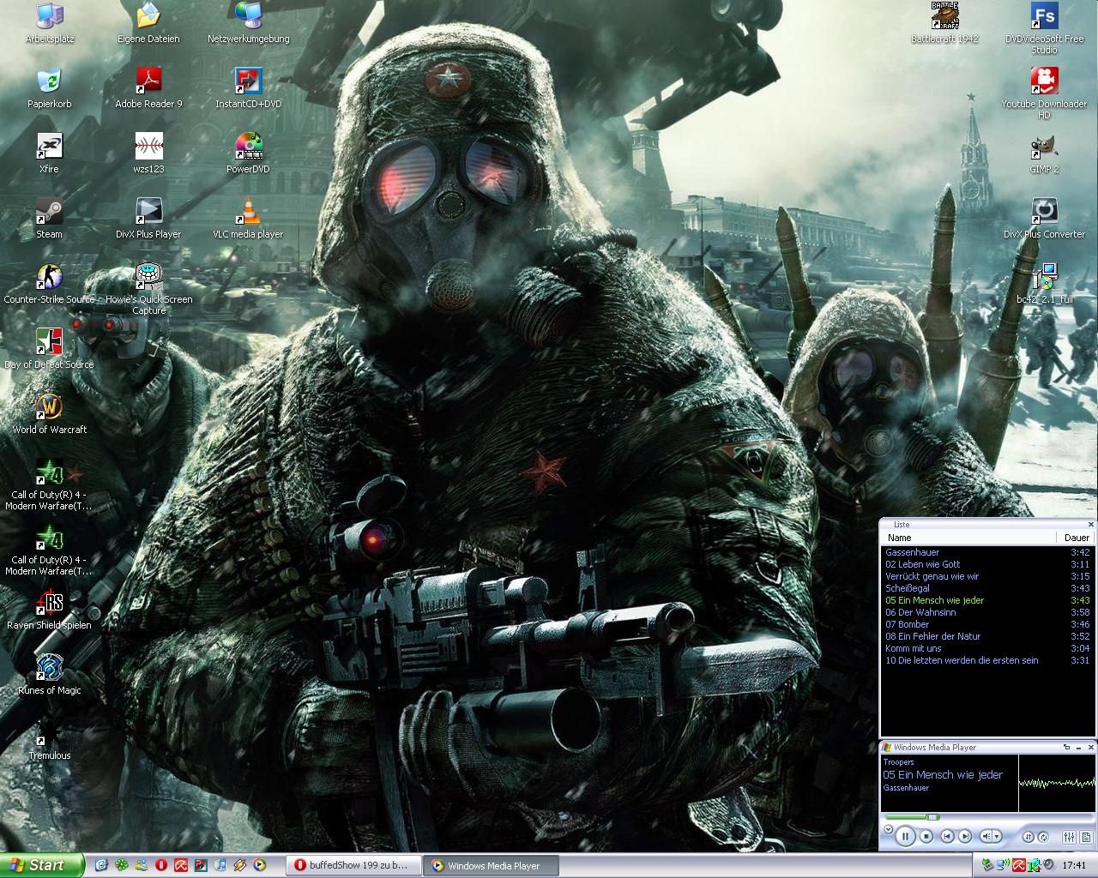Select the bc42_2.1_full installer icon
The height and width of the screenshot is (878, 1098).
(1044, 284)
